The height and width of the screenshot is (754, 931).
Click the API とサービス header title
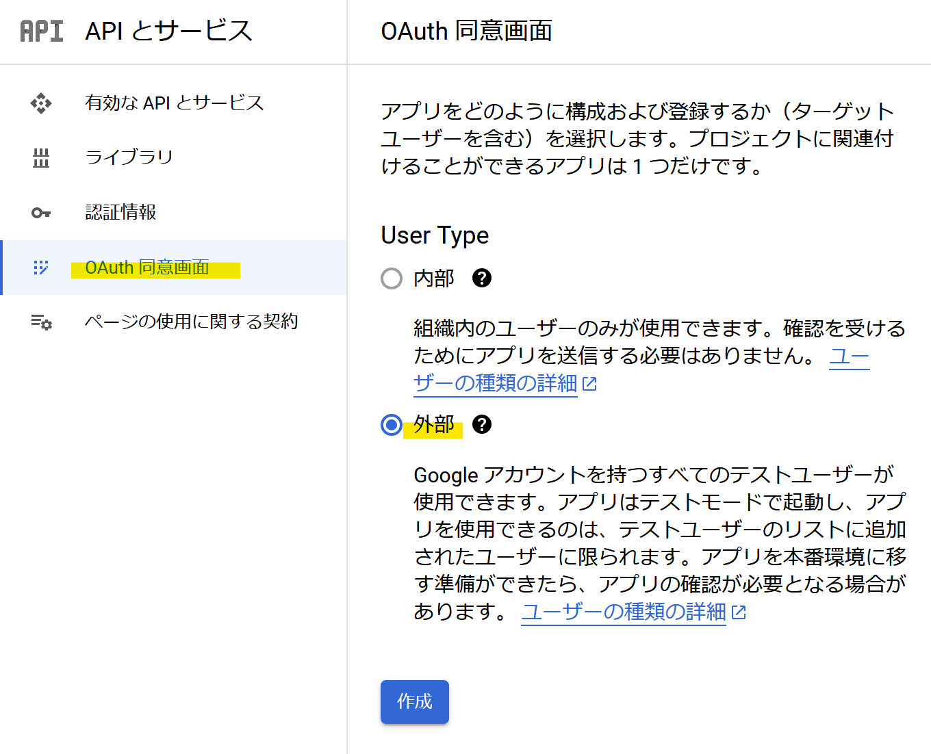(168, 31)
